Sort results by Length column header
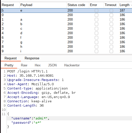 pos(125,5)
